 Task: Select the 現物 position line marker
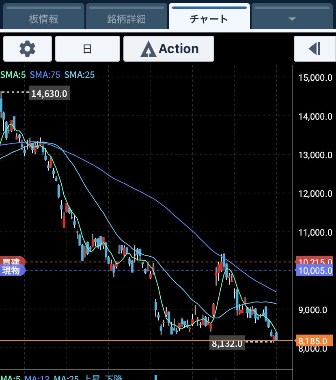[12, 270]
